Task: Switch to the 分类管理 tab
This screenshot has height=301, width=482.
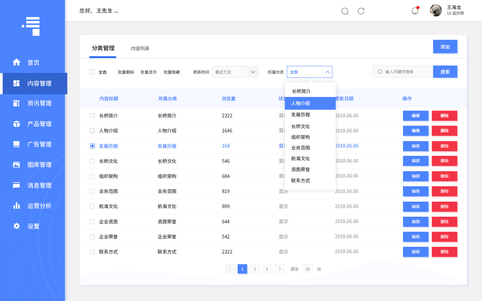Action: [103, 48]
